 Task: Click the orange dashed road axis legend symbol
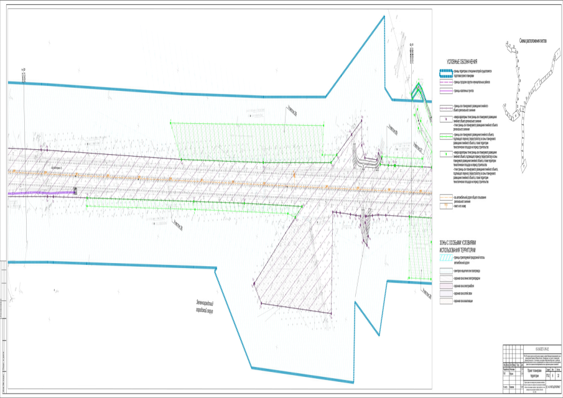tap(445, 197)
